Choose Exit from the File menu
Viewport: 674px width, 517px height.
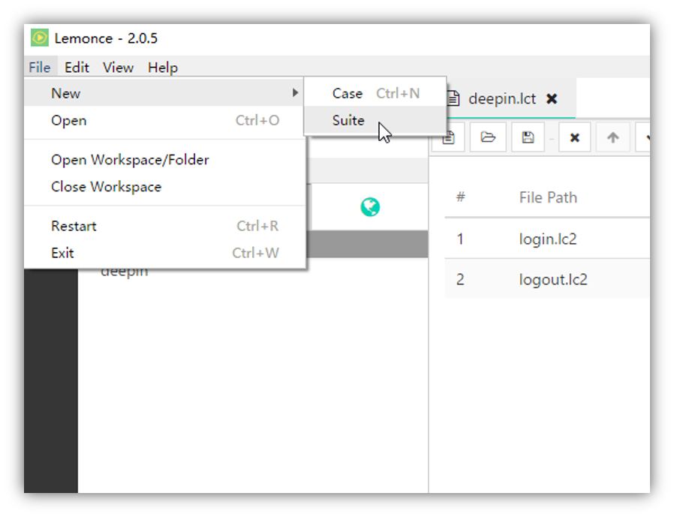tap(164, 253)
